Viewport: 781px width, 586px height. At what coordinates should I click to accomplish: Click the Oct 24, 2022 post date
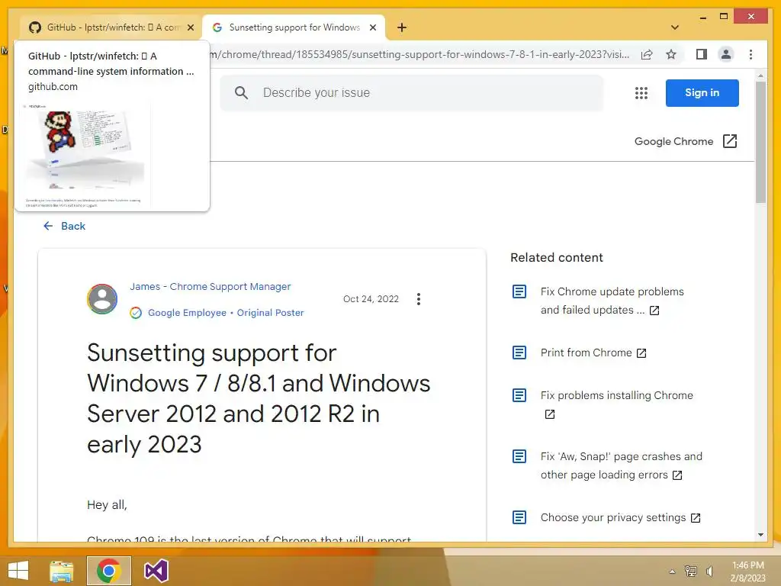pos(371,299)
